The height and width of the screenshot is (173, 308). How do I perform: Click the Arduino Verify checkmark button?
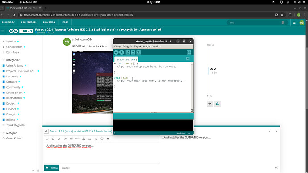click(116, 52)
